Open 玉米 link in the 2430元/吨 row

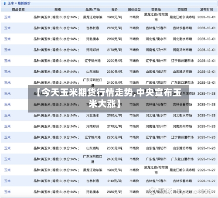click(x=7, y=159)
